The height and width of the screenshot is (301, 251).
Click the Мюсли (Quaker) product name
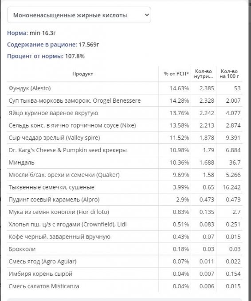pos(64,175)
